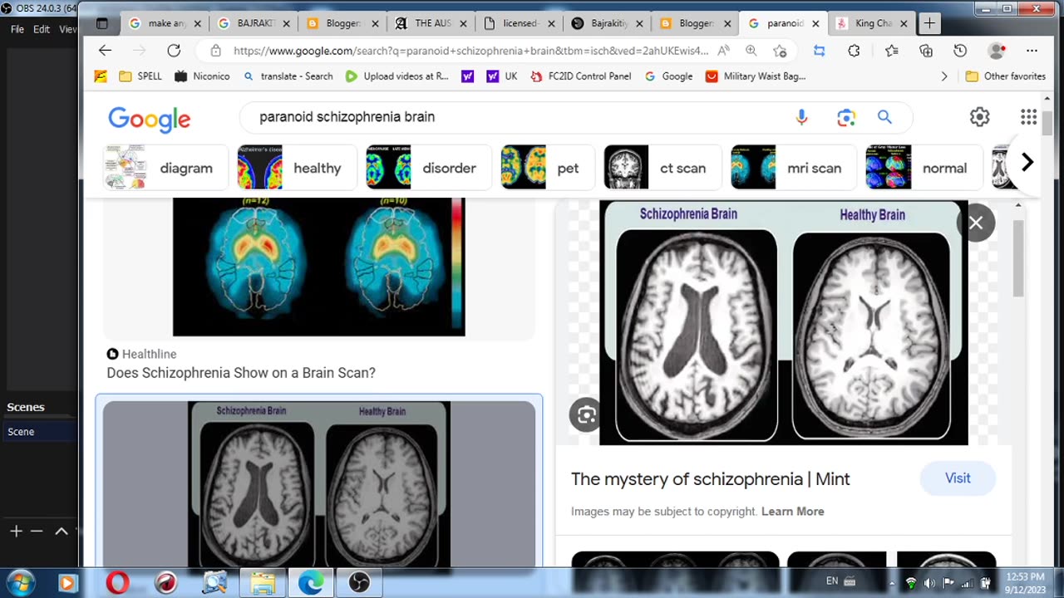Click the zoom magnifier icon in address bar
This screenshot has width=1064, height=598.
751,51
